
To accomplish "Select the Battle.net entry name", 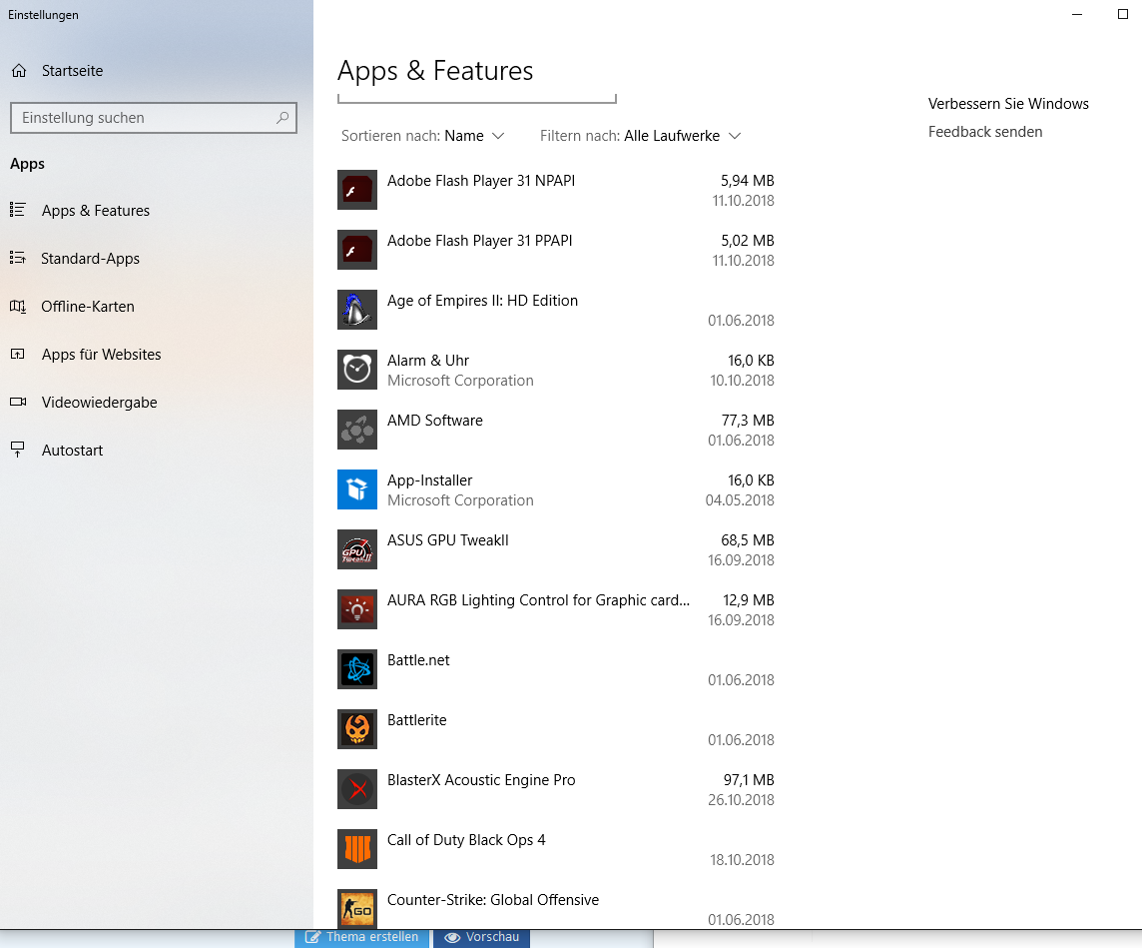I will (418, 660).
